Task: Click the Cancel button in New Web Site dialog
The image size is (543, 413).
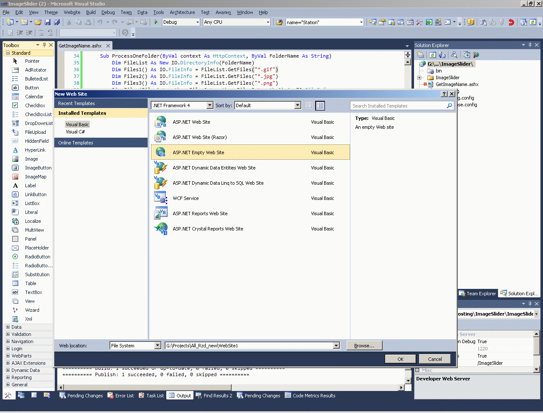Action: click(x=435, y=359)
